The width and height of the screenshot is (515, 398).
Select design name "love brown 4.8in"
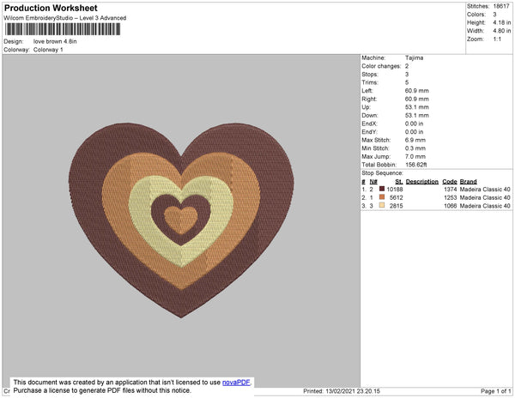[x=55, y=41]
